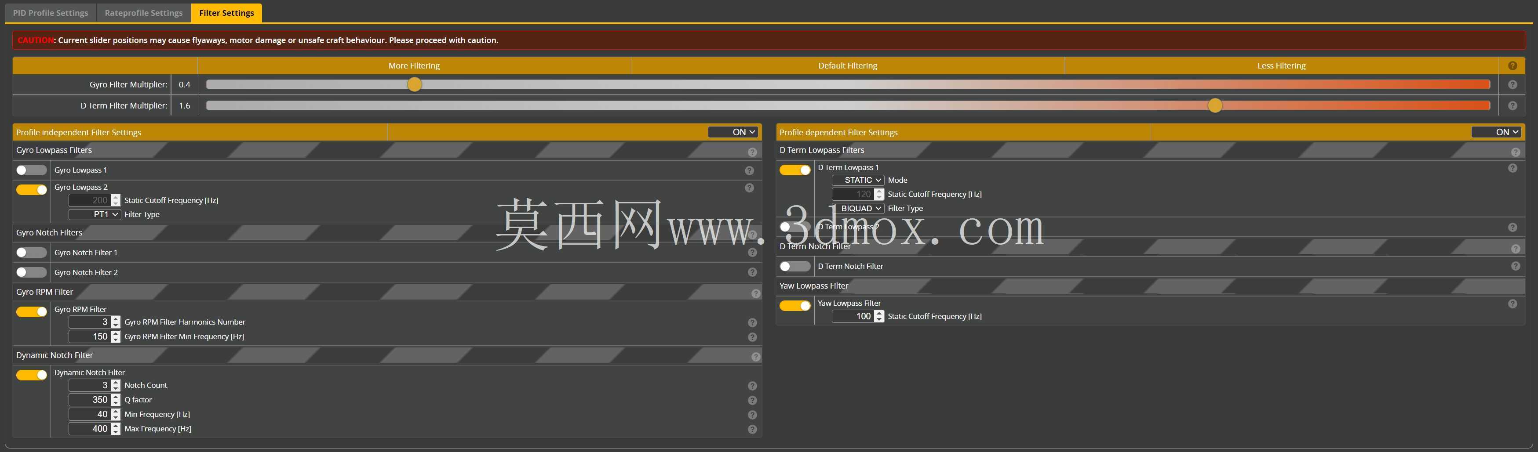This screenshot has height=452, width=1538.
Task: Open help icon on Yaw Lowpass Filter row
Action: [1512, 304]
